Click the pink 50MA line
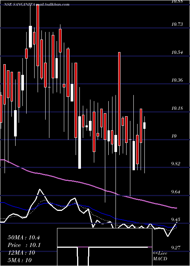The width and height of the screenshot is (190, 266). point(88,184)
